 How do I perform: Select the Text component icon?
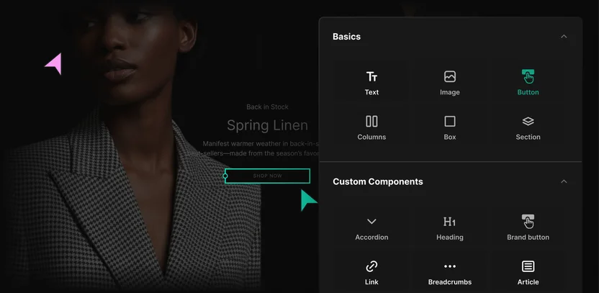tap(371, 77)
